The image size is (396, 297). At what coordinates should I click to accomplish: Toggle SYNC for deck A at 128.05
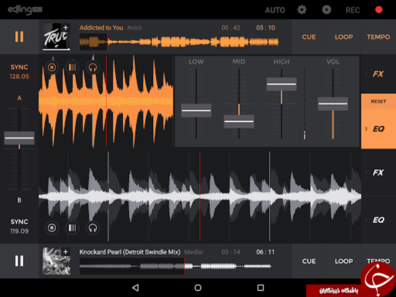[x=19, y=72]
